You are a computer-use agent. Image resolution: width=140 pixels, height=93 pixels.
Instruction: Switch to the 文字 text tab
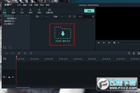[x=22, y=11]
